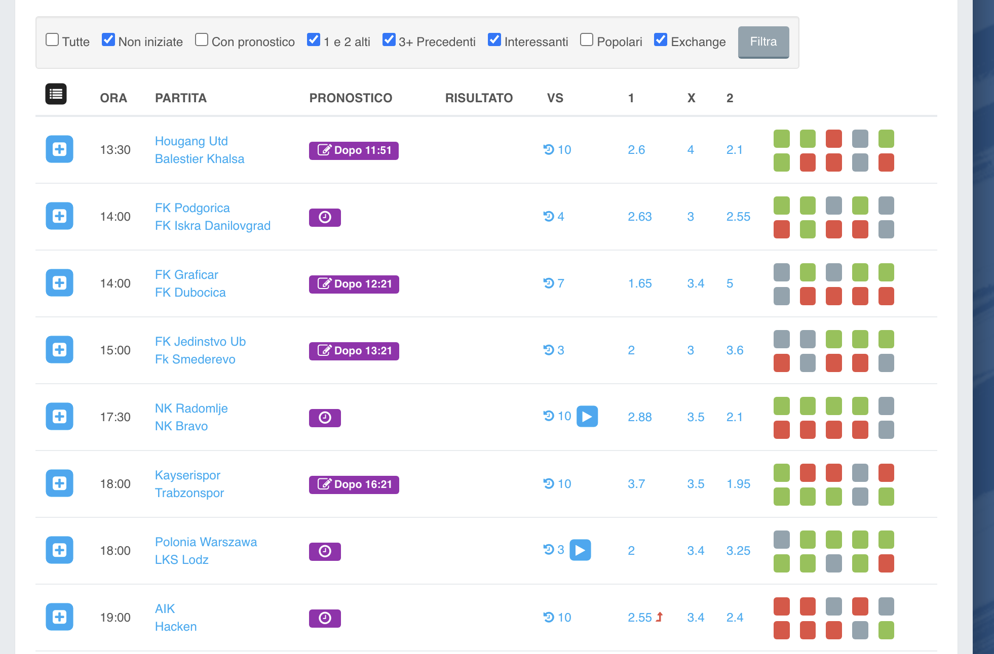This screenshot has height=654, width=994.
Task: Expand the Hougang Utd match row
Action: coord(59,149)
